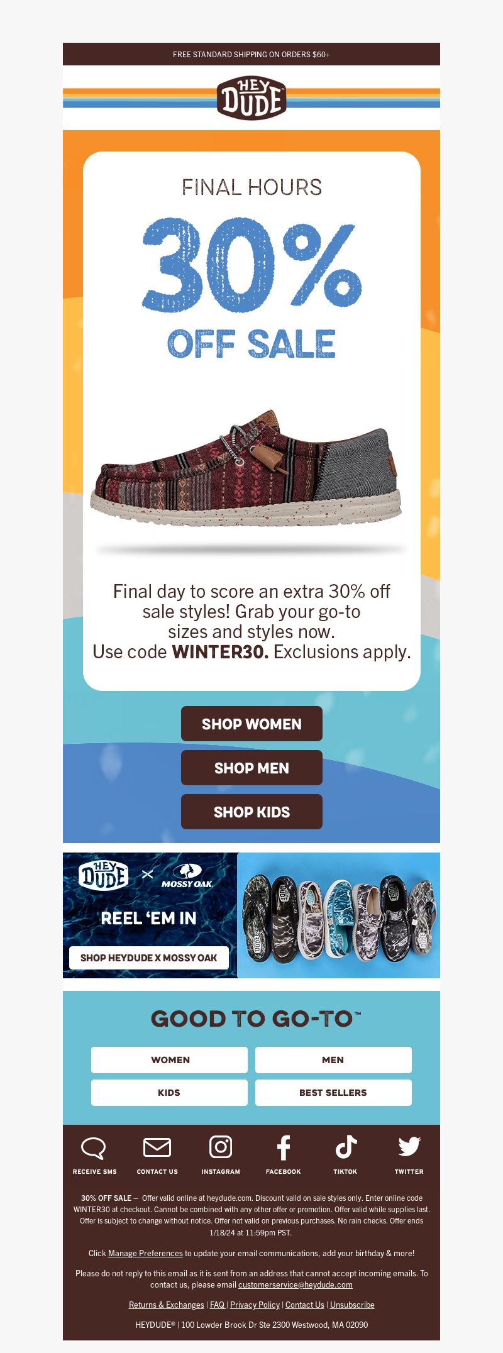Click the Contact Us envelope icon
503x1353 pixels.
point(157,1147)
